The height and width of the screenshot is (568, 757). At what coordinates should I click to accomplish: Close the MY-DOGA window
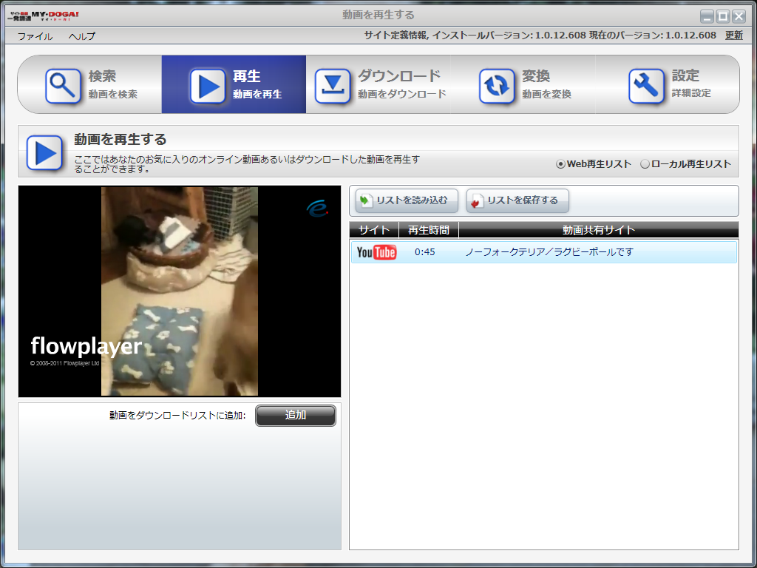point(739,16)
